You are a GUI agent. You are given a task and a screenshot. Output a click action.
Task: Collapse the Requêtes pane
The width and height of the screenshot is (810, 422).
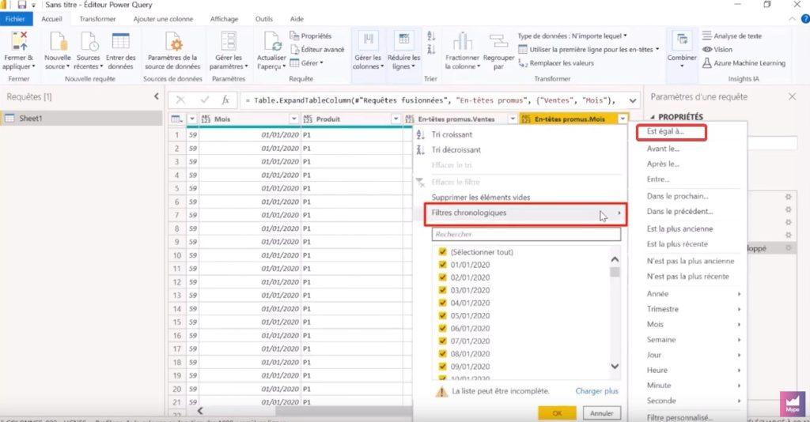[157, 96]
